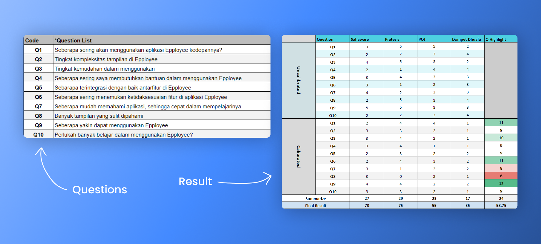Click the vertical Uncalibrated section label
Viewport: 541px width, 244px height.
tap(298, 80)
